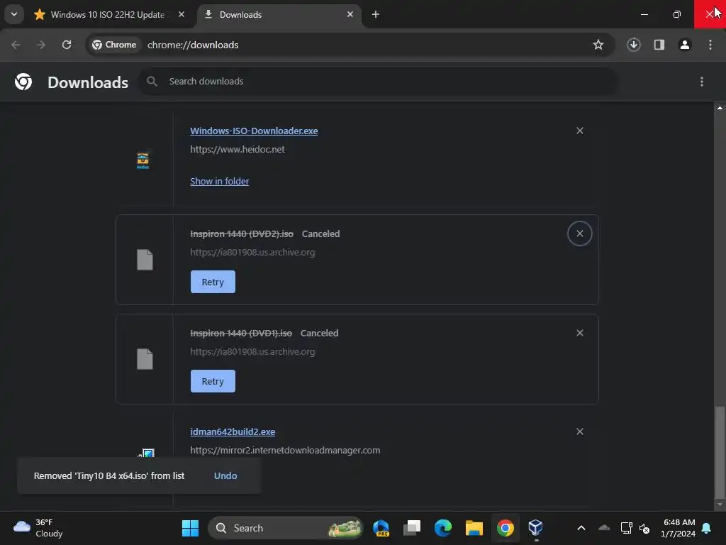This screenshot has height=545, width=726.
Task: Retry Inspiron 1440 (DVD1).iso download
Action: point(213,381)
